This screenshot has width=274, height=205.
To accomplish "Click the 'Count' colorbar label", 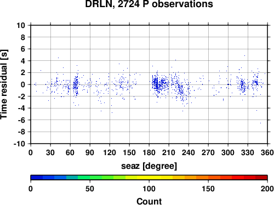I will pyautogui.click(x=149, y=201).
